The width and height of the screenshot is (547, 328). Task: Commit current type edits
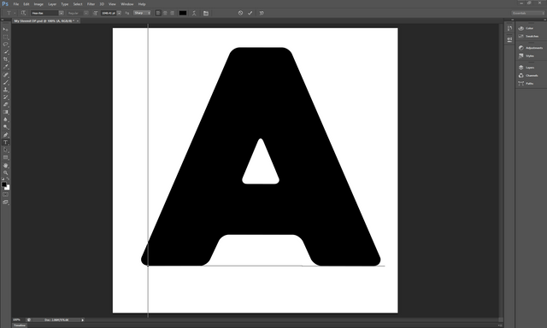250,13
